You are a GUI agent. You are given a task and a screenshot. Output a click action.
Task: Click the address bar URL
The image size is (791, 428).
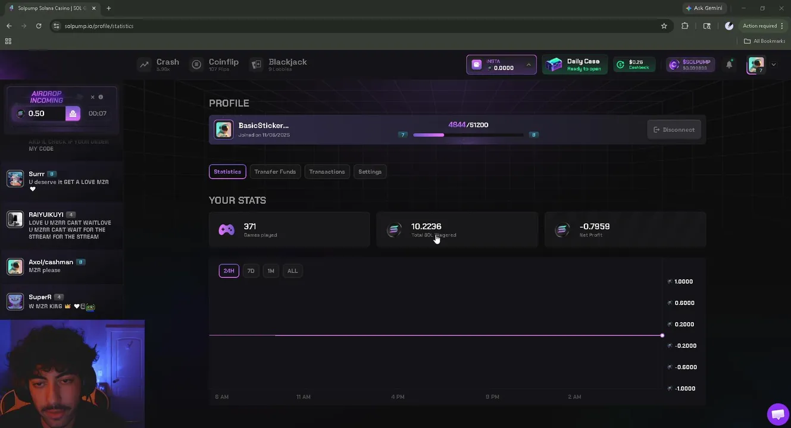click(99, 26)
